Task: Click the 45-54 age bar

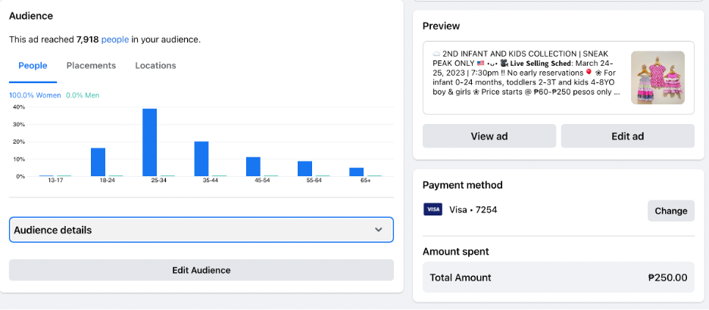Action: coord(253,166)
